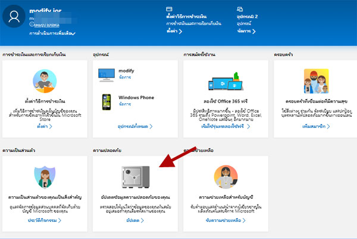Open ตั้งค่า link in the header
The width and height of the screenshot is (357, 239).
(174, 31)
